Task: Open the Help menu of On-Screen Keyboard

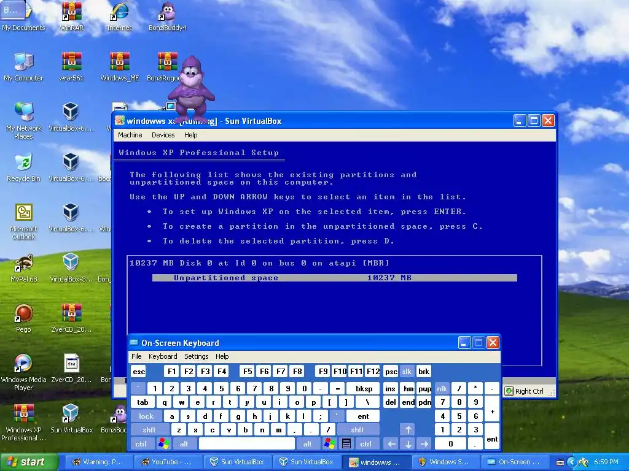Action: pyautogui.click(x=222, y=356)
